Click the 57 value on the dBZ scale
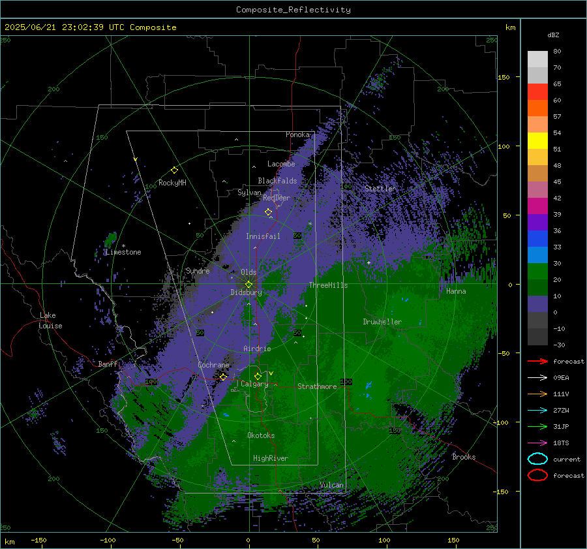Screen dimensions: 587x549 tap(557, 117)
